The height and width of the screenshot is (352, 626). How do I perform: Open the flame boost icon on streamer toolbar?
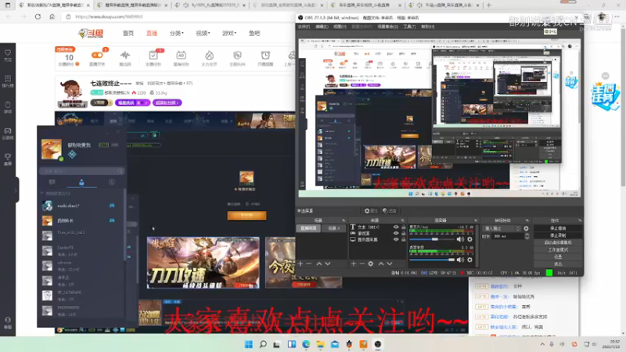[x=209, y=57]
